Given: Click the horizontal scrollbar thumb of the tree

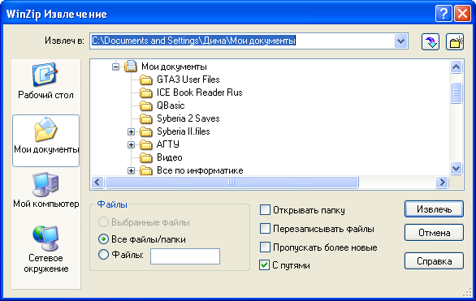Looking at the screenshot, I should coord(232,183).
